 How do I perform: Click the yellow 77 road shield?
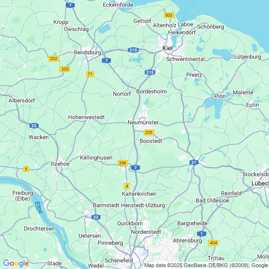click(90, 74)
